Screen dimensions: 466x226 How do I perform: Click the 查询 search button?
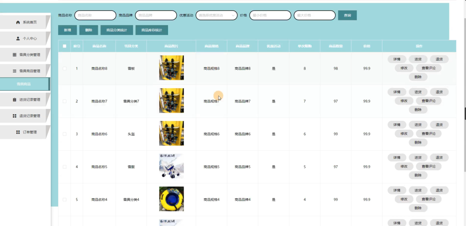pyautogui.click(x=347, y=15)
